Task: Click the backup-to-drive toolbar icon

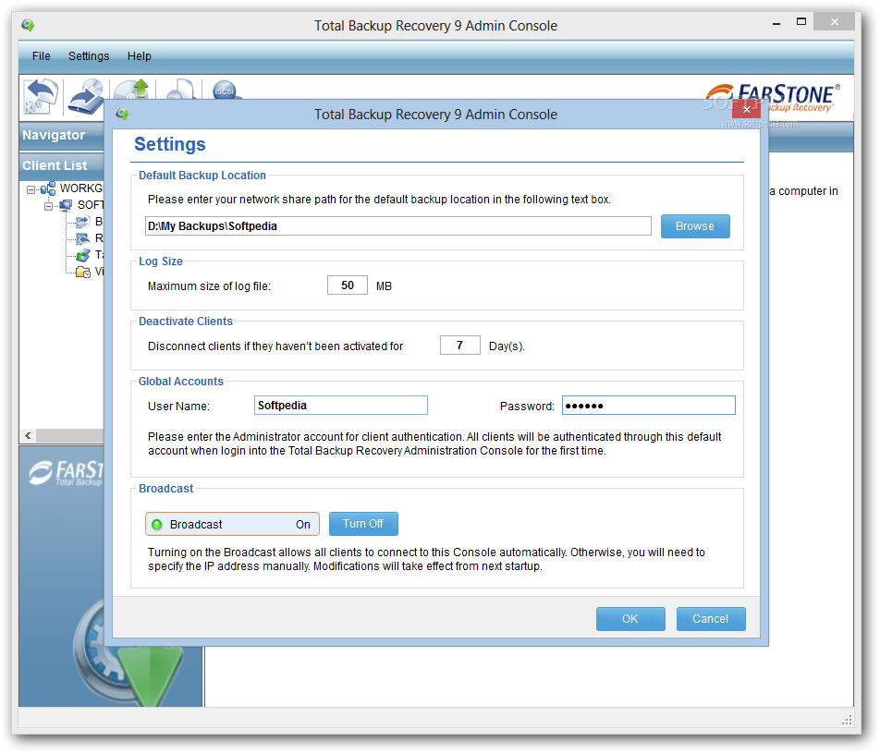Action: tap(86, 96)
